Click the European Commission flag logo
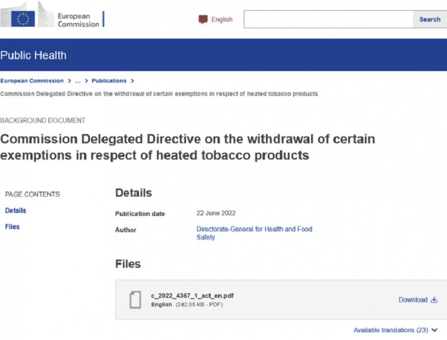447x340 pixels. point(23,19)
